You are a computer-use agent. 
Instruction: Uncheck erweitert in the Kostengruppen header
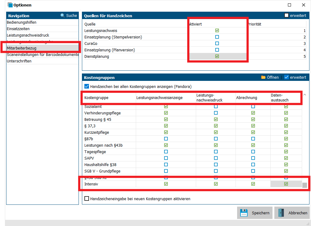286,77
